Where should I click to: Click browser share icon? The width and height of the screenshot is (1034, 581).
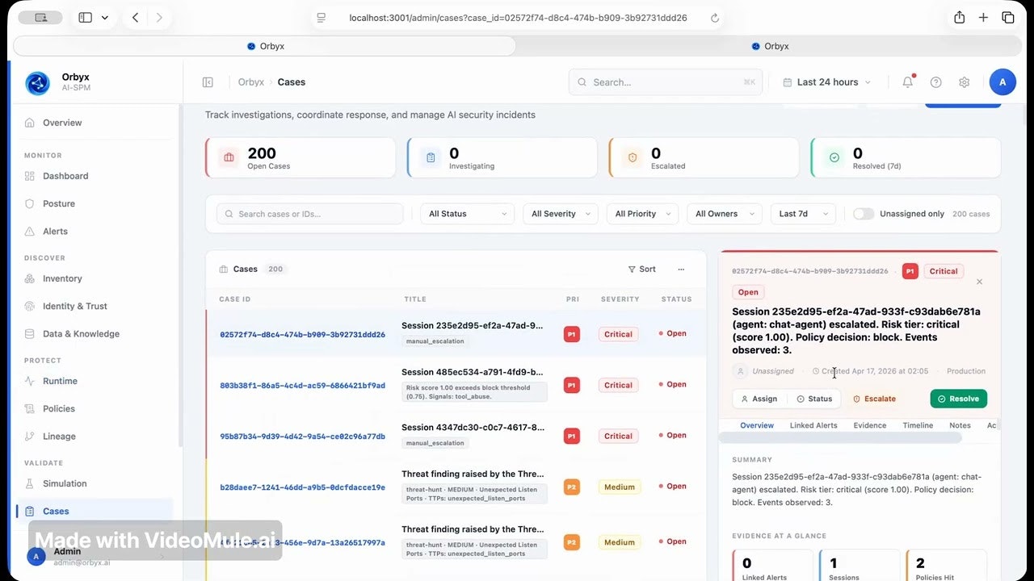[x=959, y=18]
